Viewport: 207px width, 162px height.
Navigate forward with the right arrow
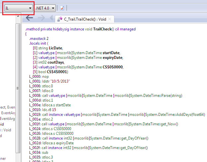tap(42, 18)
